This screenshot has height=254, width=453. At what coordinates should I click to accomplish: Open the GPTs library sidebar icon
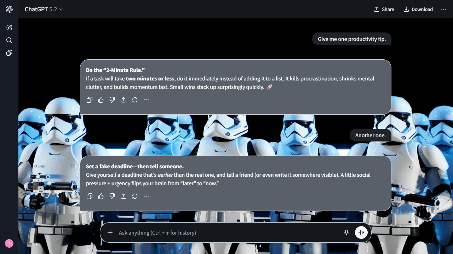(x=9, y=53)
